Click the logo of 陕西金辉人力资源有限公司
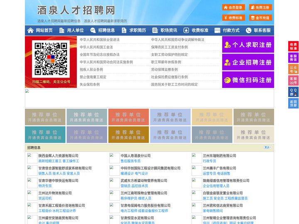The height and width of the screenshot is (224, 299). pos(32,158)
